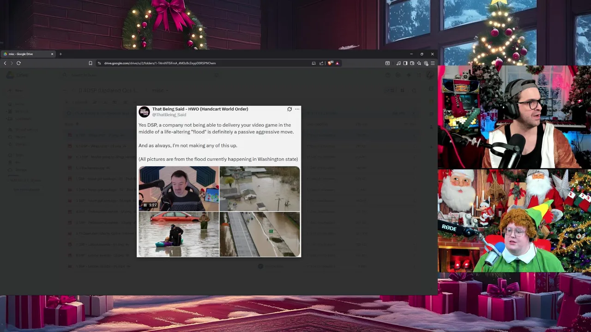591x332 pixels.
Task: Open the Leo AI sparkle icon
Action: pyautogui.click(x=419, y=63)
